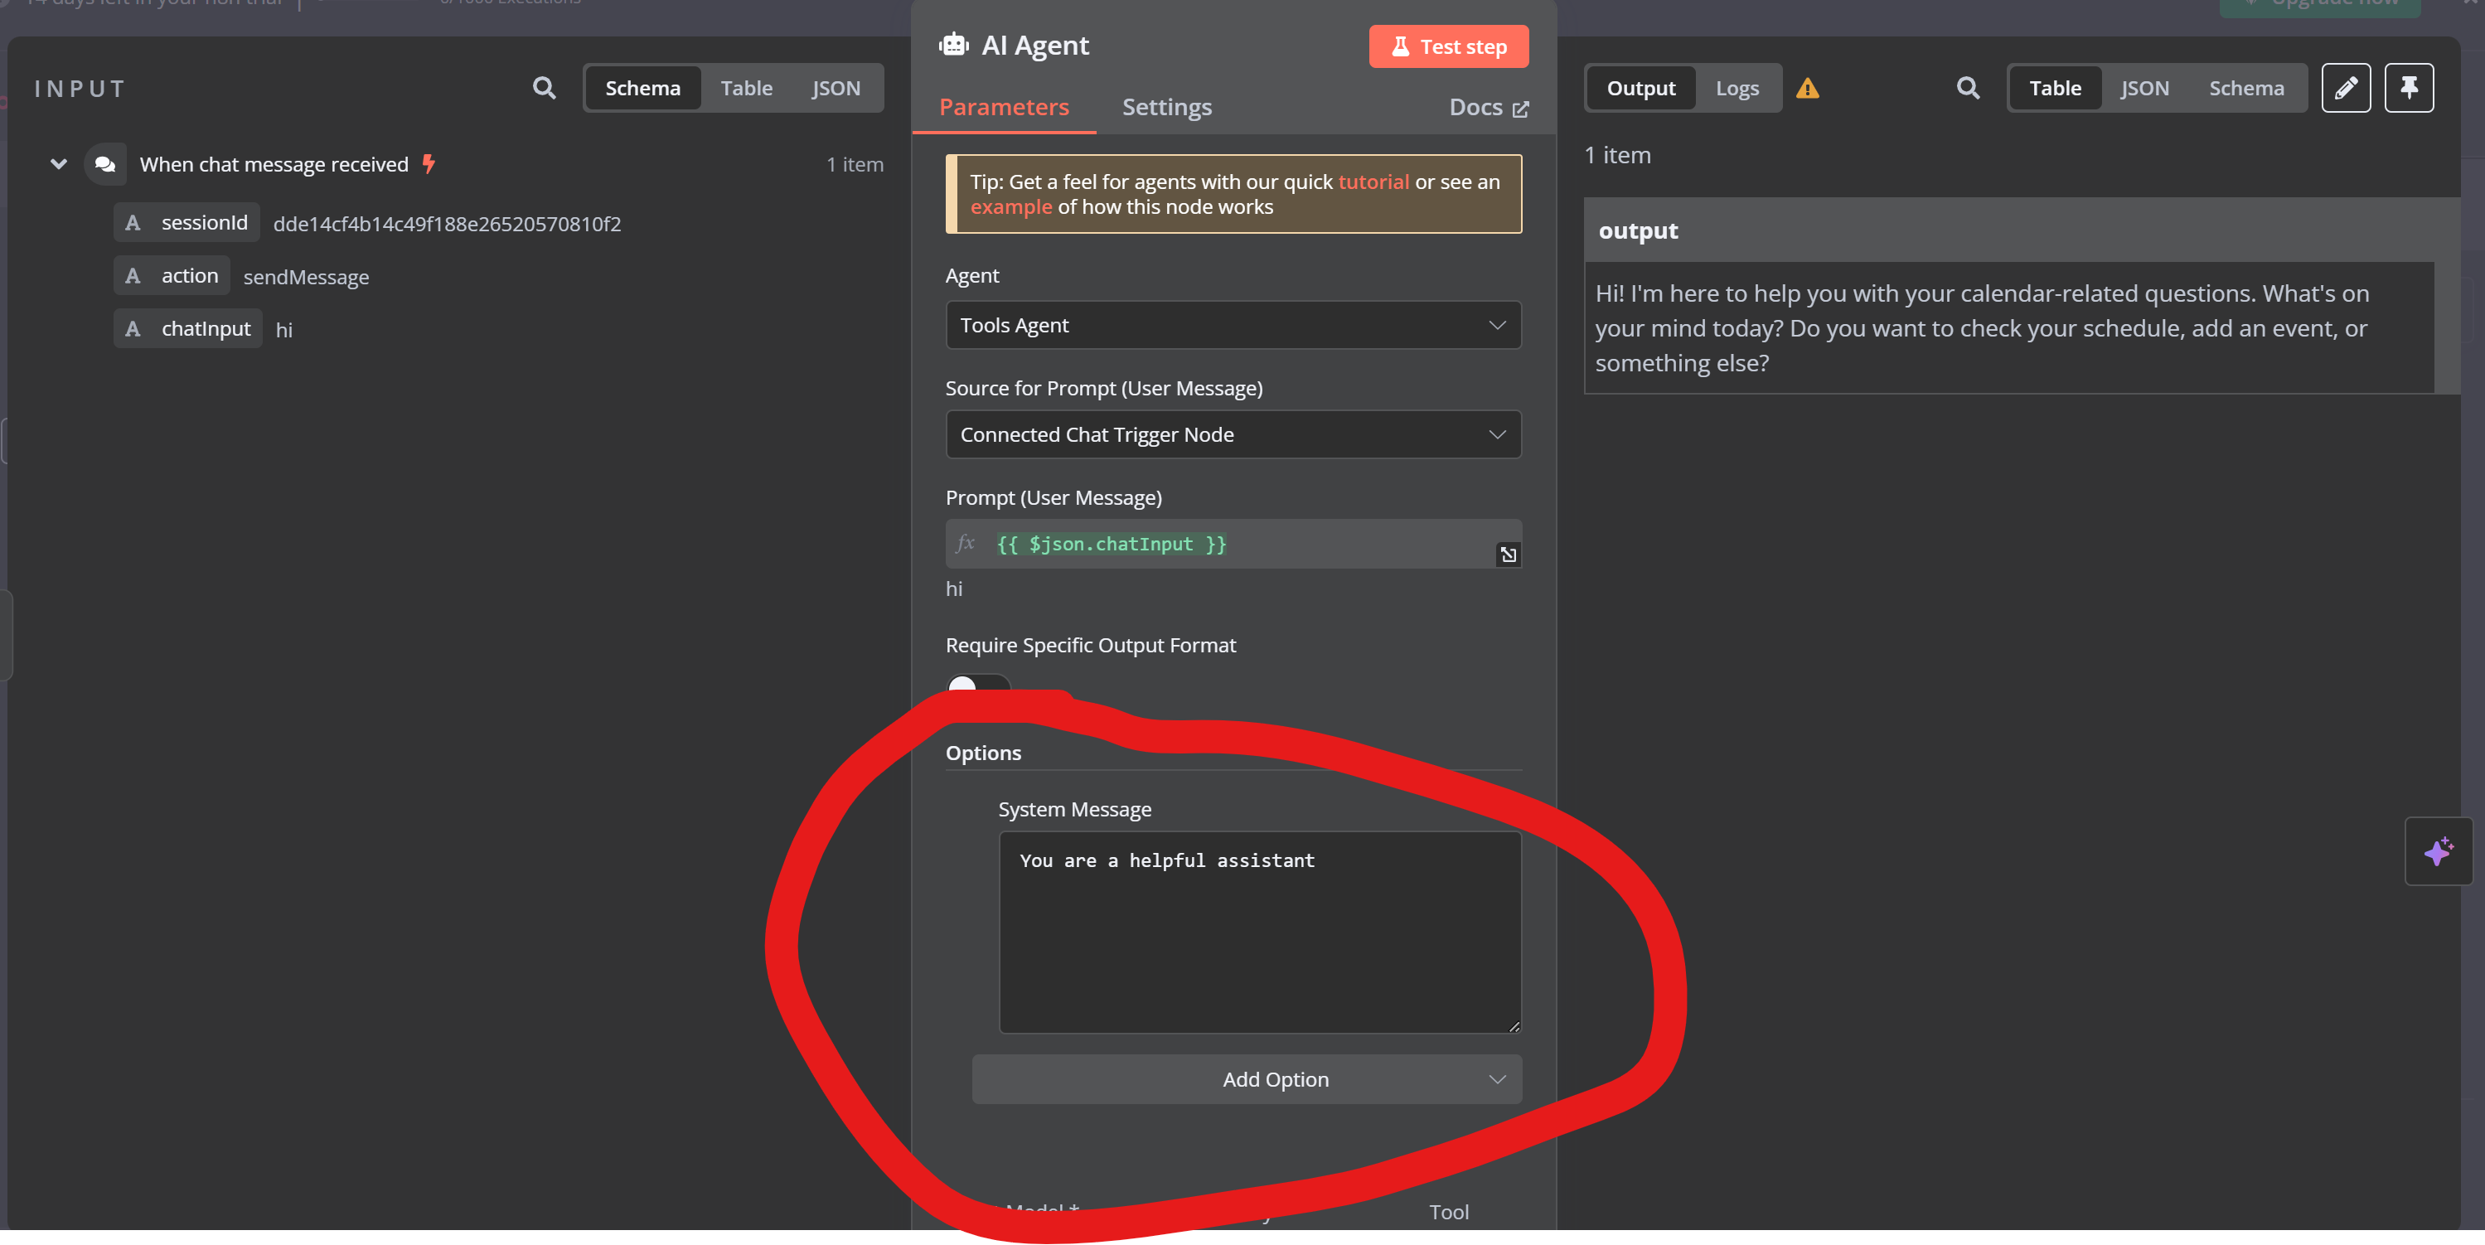The image size is (2485, 1245).
Task: Click inside the System Message textarea
Action: (1260, 933)
